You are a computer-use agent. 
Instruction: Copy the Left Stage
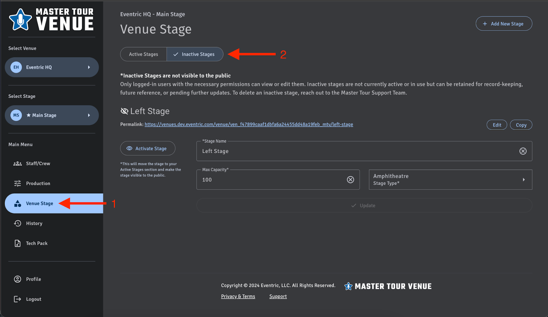coord(521,125)
